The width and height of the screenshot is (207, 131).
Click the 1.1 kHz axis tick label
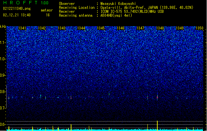tap(3, 43)
